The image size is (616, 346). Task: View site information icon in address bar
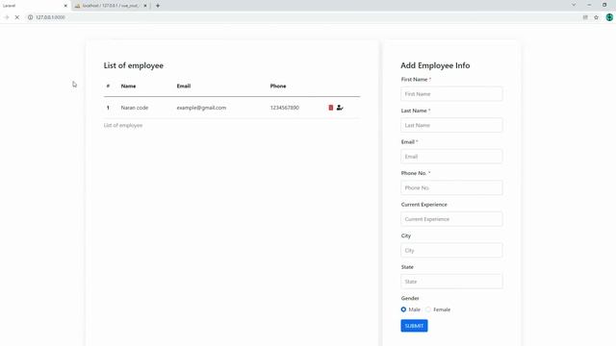coord(30,17)
